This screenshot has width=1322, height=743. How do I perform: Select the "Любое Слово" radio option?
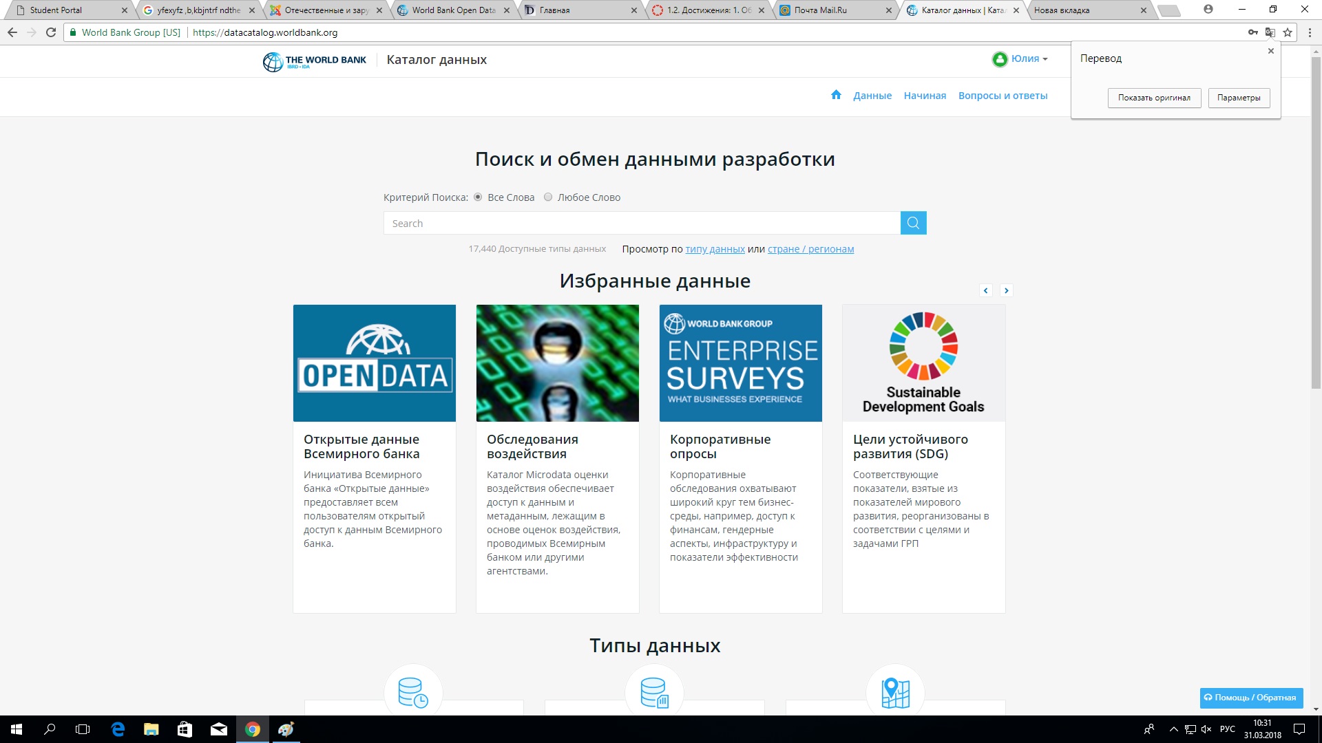click(548, 197)
